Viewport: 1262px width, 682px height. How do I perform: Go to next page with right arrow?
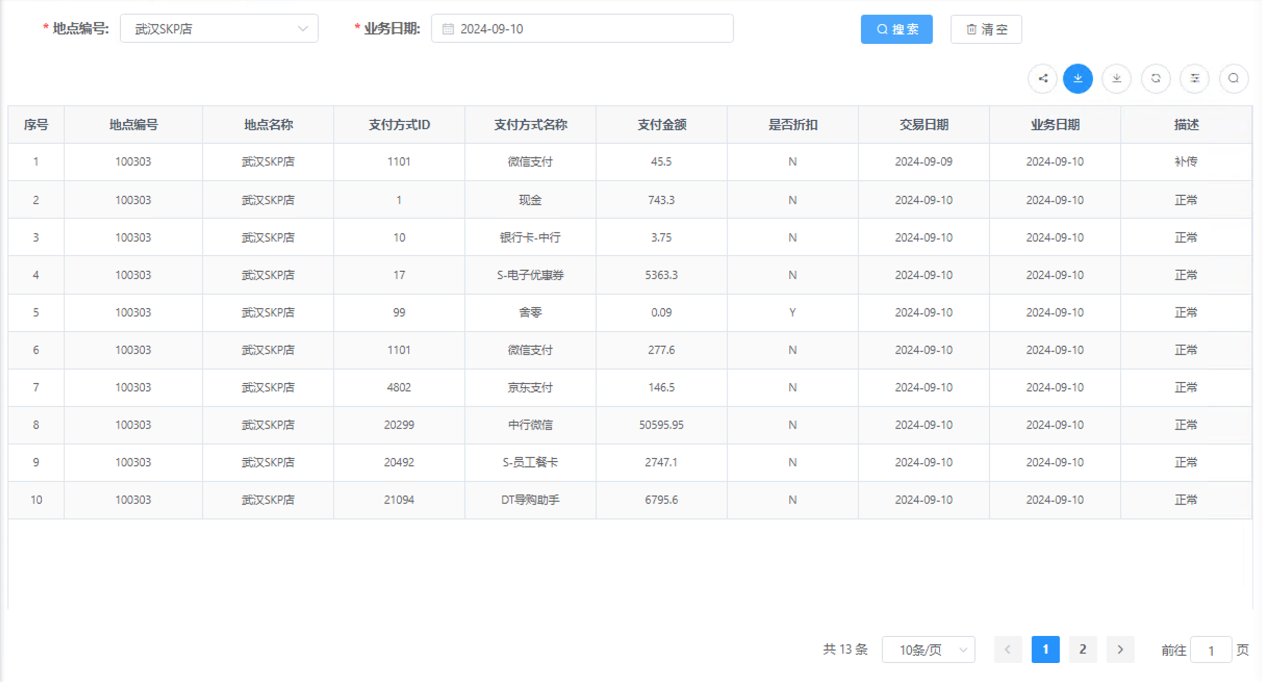[1120, 649]
